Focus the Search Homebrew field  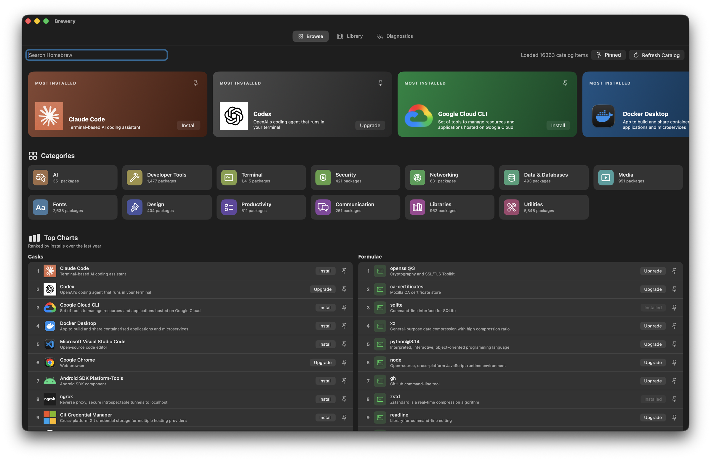pos(97,55)
